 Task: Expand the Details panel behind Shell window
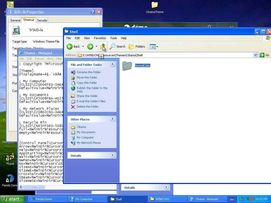point(166,187)
